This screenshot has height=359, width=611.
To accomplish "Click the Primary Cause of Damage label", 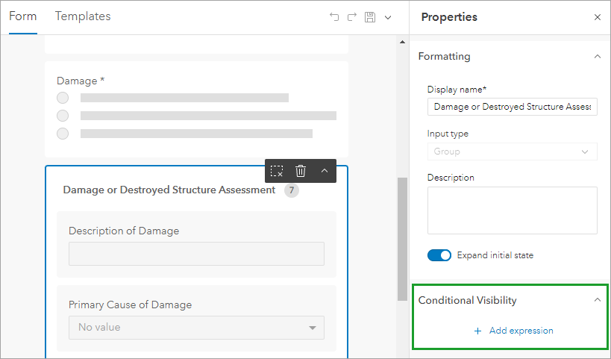I will click(x=130, y=305).
